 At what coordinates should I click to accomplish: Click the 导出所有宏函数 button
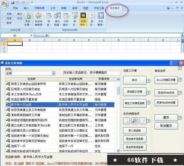point(135,147)
